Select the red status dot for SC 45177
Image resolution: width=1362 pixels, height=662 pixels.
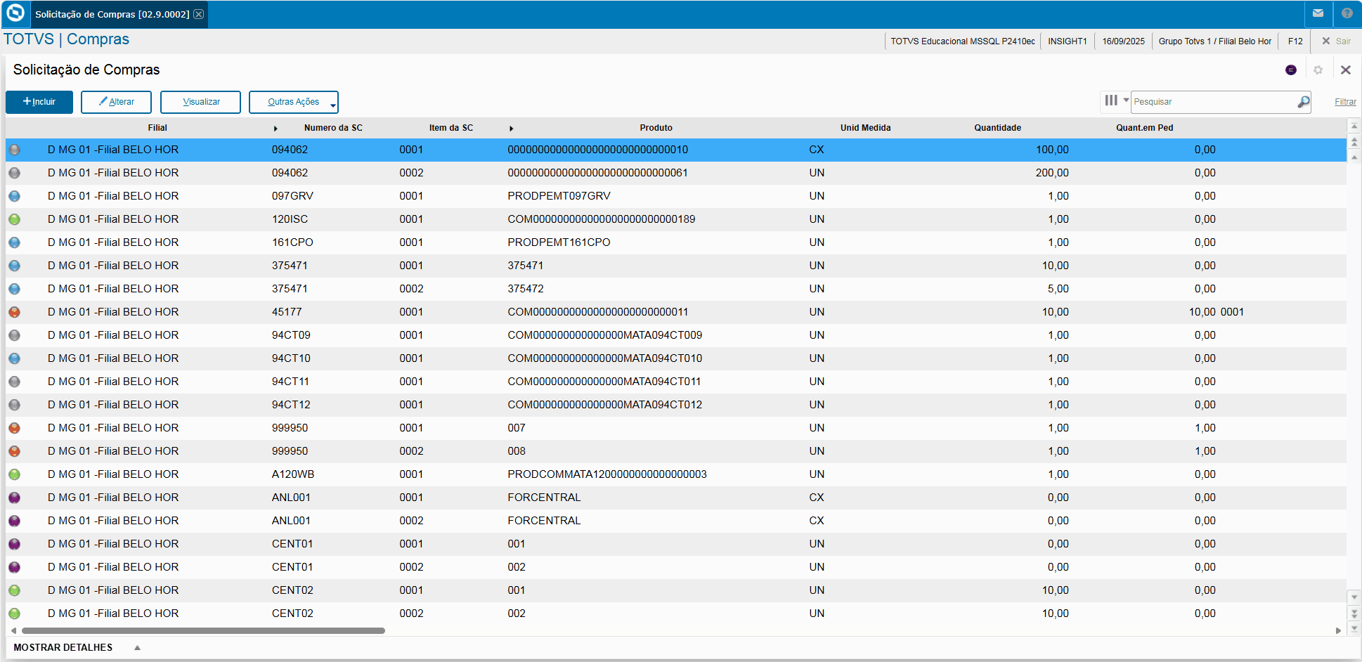(x=14, y=312)
